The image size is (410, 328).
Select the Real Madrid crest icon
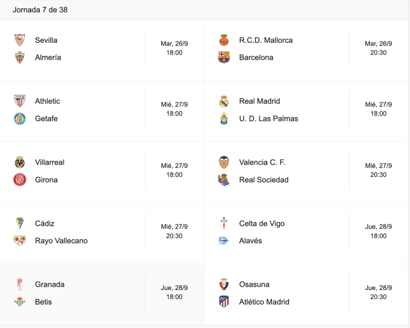click(224, 101)
